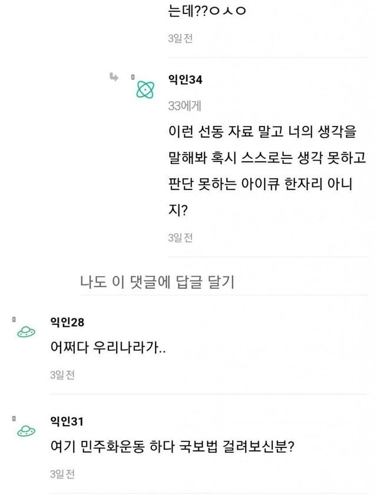This screenshot has width=377, height=498.
Task: Click the '33에게' reply-target mention
Action: (184, 106)
